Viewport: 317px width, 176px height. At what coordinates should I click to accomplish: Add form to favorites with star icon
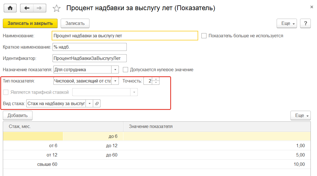(x=57, y=8)
